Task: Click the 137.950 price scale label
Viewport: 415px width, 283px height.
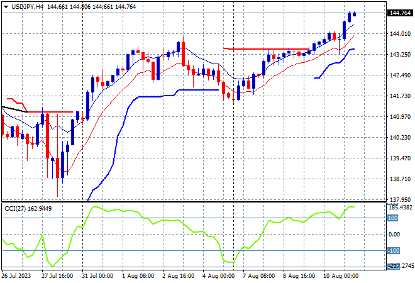Action: [x=400, y=199]
